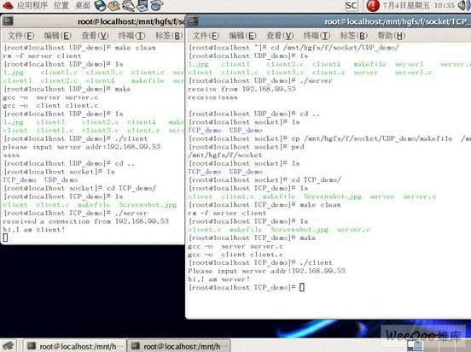
Task: Click the right terminal window title icon
Action: tap(193, 21)
